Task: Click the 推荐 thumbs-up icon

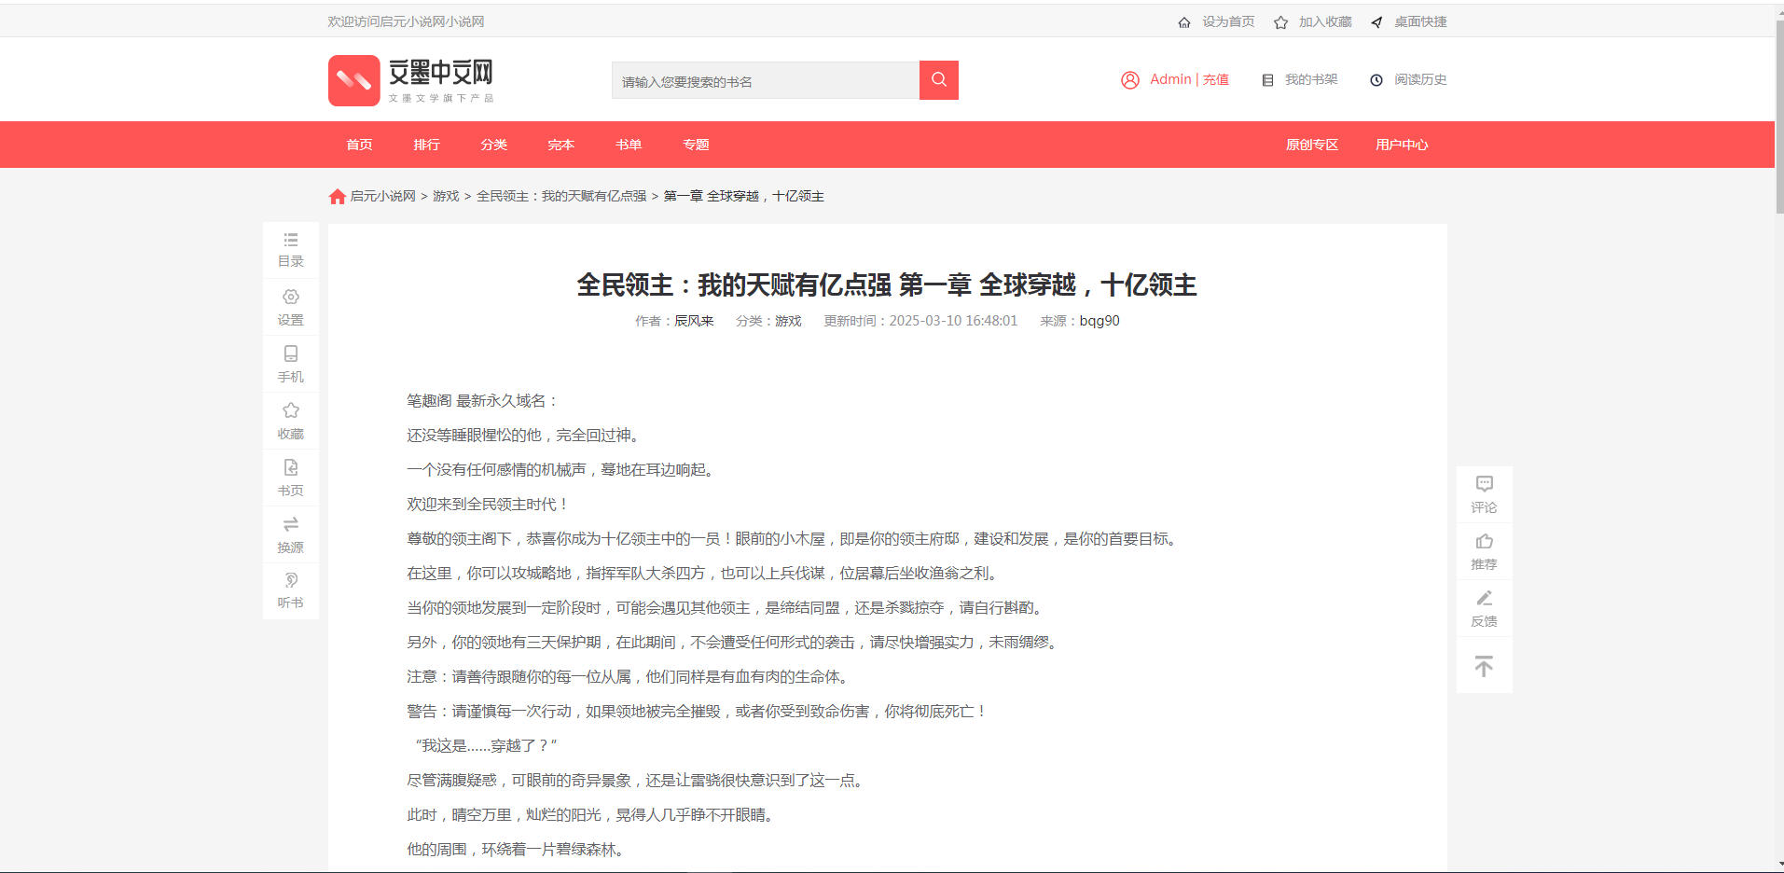Action: [x=1484, y=542]
